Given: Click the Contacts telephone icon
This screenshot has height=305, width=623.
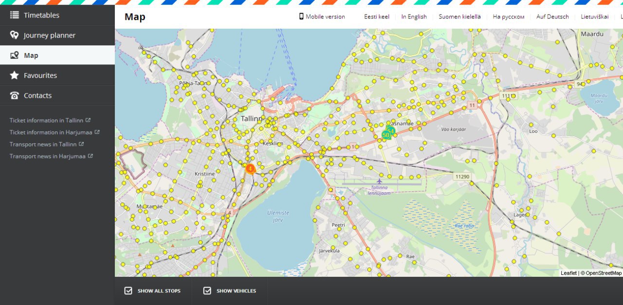Looking at the screenshot, I should 15,95.
